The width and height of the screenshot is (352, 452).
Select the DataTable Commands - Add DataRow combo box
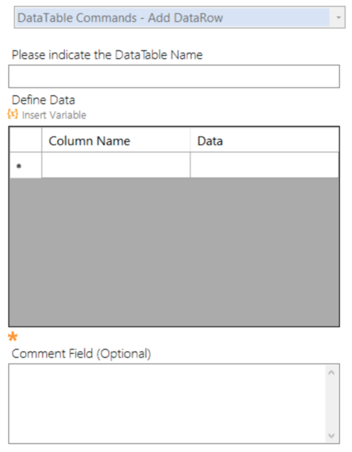point(179,17)
